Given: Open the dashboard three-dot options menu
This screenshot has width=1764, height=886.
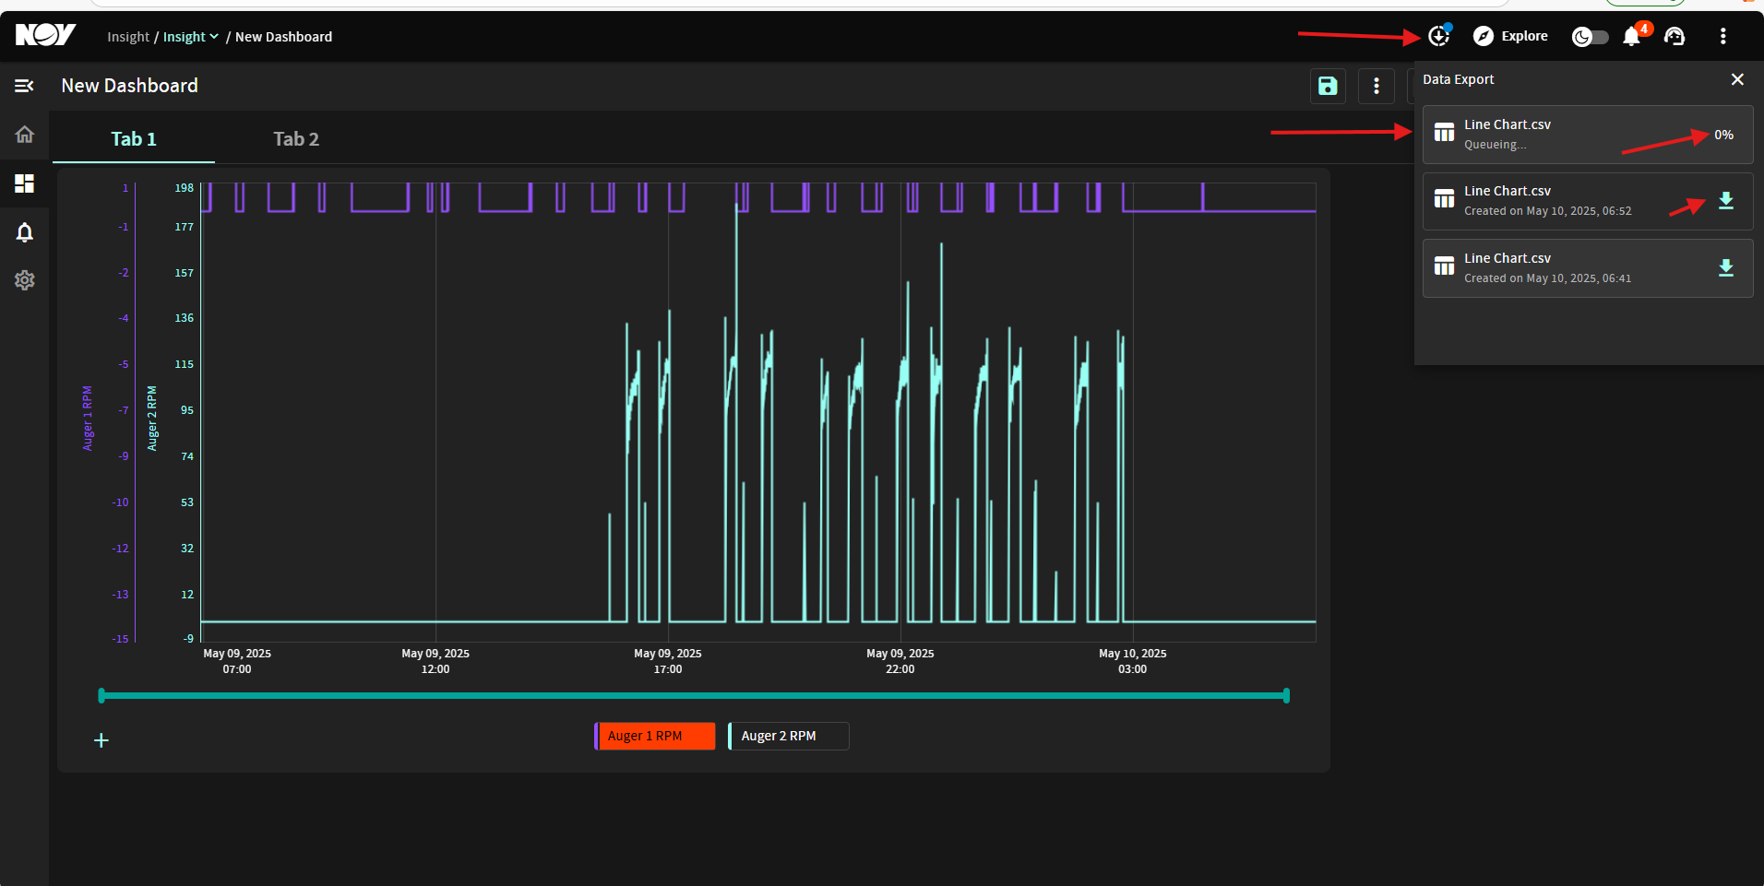Looking at the screenshot, I should click(x=1377, y=86).
